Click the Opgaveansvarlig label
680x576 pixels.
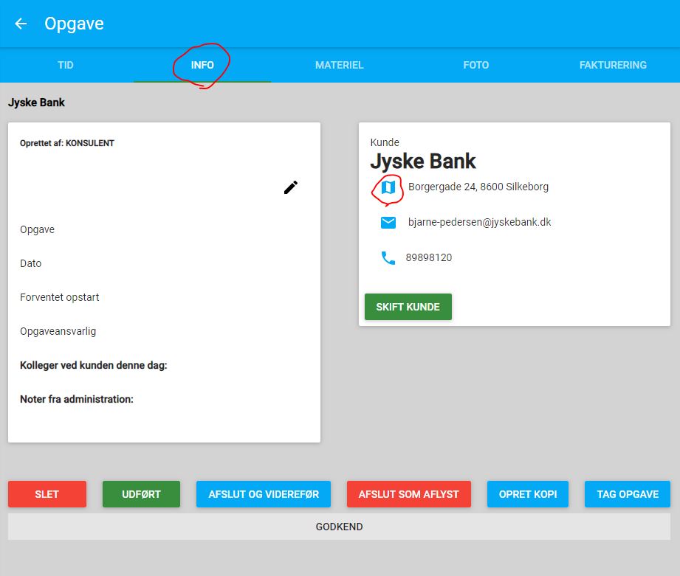coord(58,331)
